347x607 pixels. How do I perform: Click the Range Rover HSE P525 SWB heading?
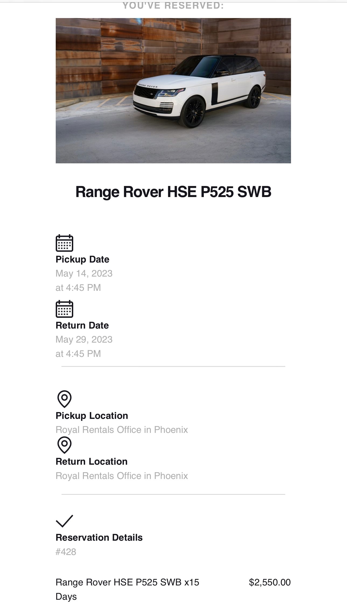173,192
